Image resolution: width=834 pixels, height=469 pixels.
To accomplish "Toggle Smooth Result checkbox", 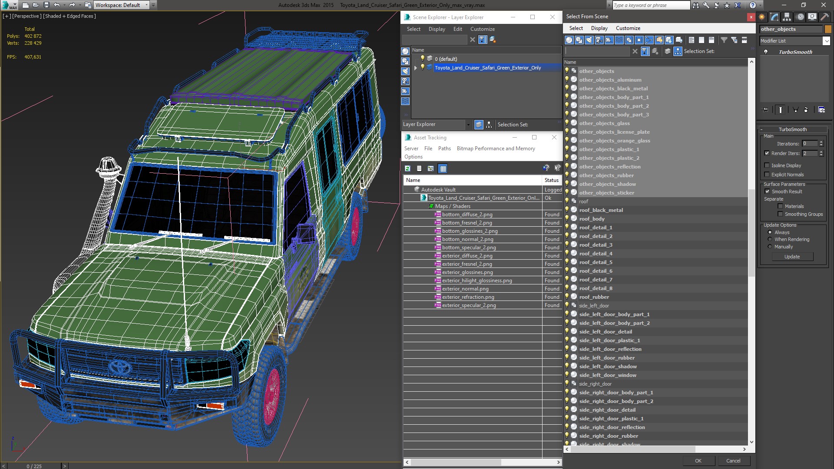I will (x=767, y=192).
